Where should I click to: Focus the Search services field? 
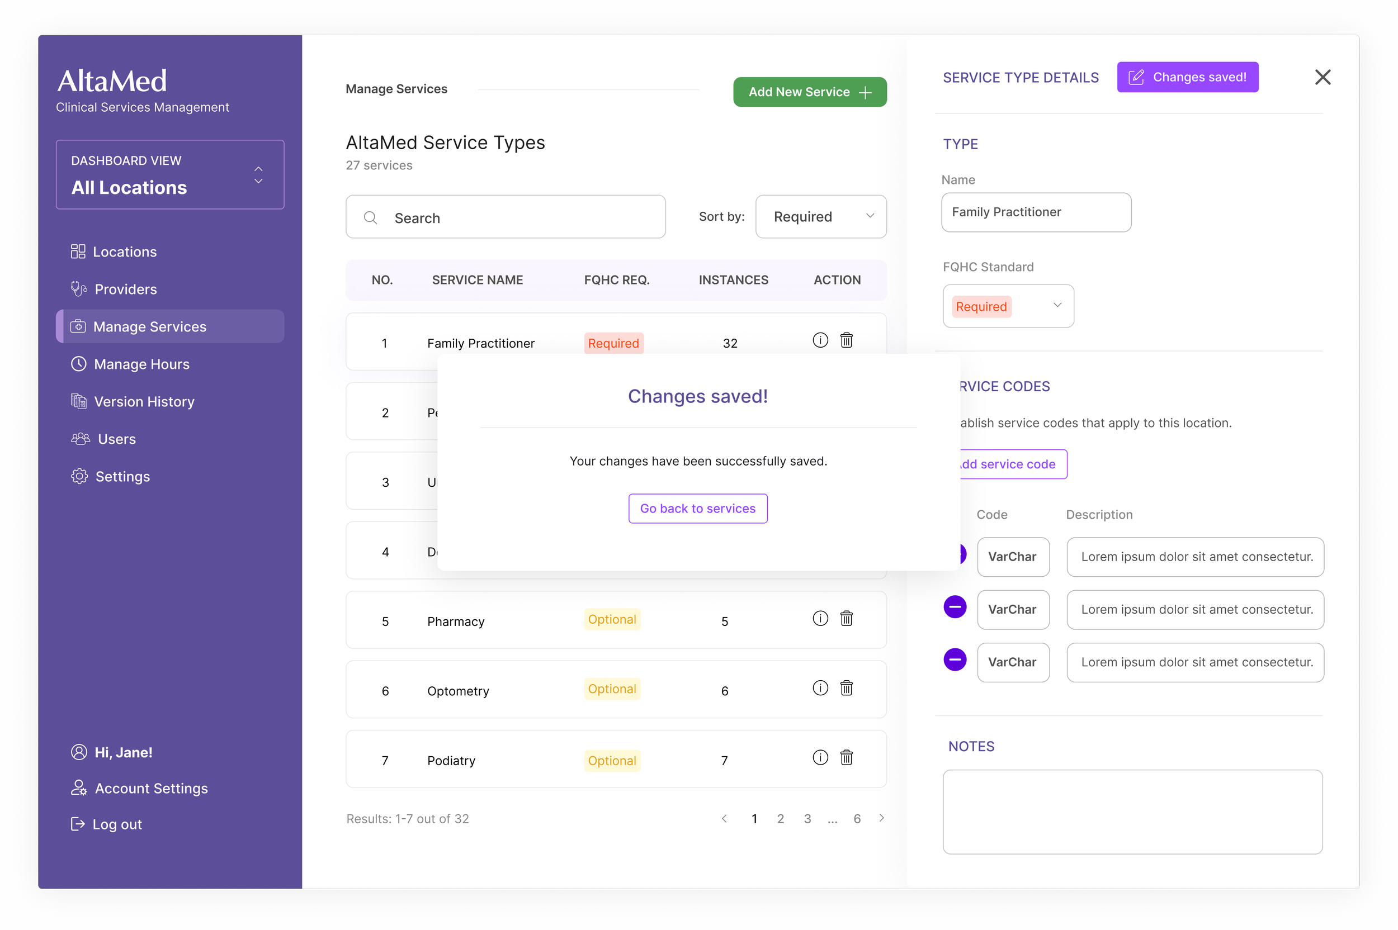(x=506, y=217)
